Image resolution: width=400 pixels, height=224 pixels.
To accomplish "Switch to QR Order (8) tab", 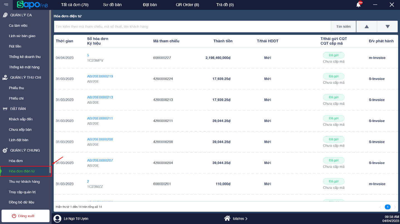I will coord(187,5).
